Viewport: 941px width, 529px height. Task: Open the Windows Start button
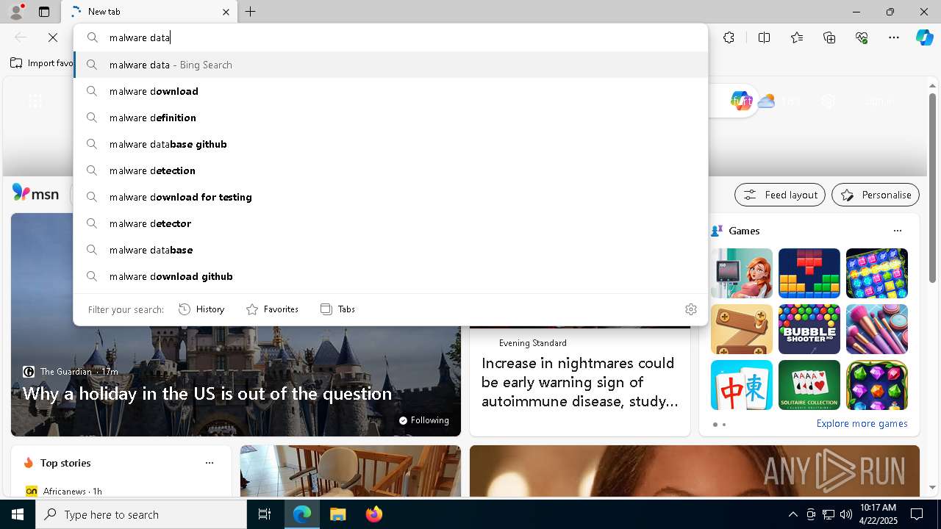coord(18,514)
